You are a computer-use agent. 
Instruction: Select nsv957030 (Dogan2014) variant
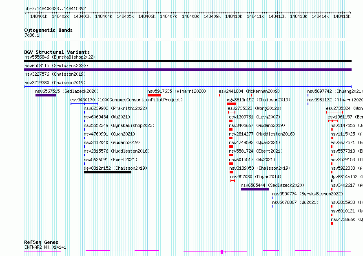(x=256, y=177)
